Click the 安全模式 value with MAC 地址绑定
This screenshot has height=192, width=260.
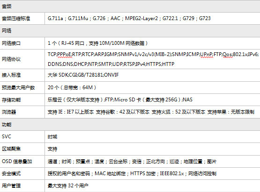point(132,174)
